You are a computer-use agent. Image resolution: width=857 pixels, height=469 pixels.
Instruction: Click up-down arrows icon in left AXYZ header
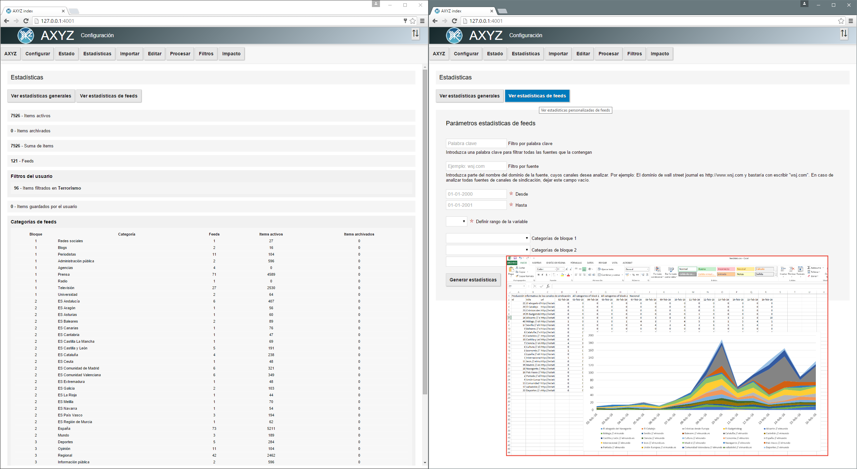click(x=415, y=33)
